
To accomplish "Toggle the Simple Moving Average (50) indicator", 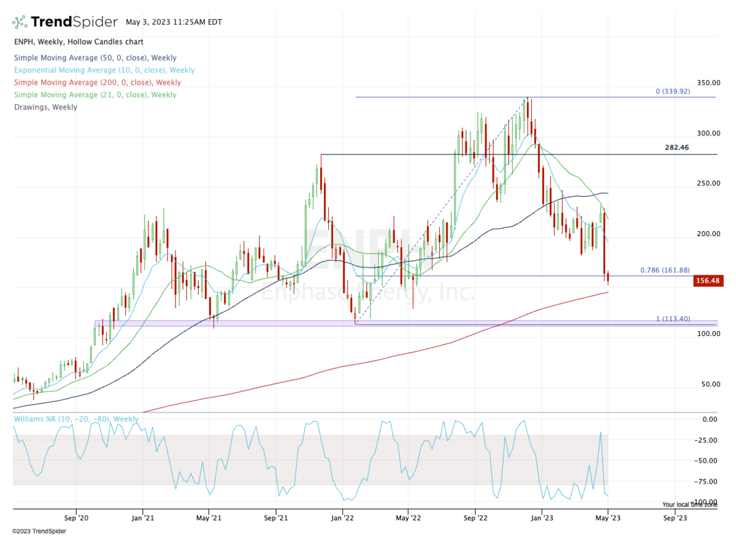I will [x=95, y=58].
